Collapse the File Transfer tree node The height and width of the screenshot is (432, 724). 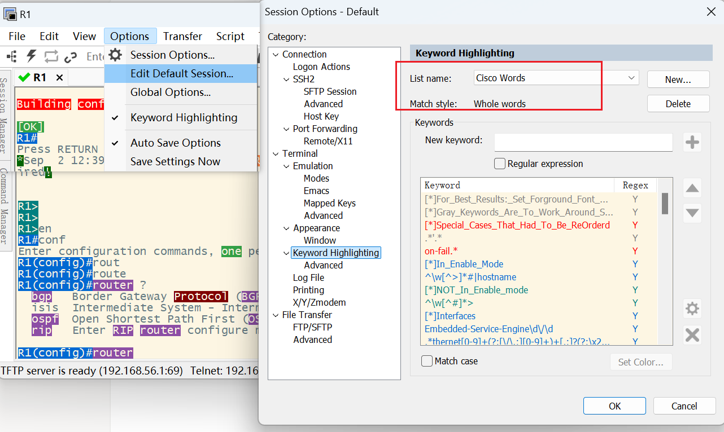coord(276,315)
